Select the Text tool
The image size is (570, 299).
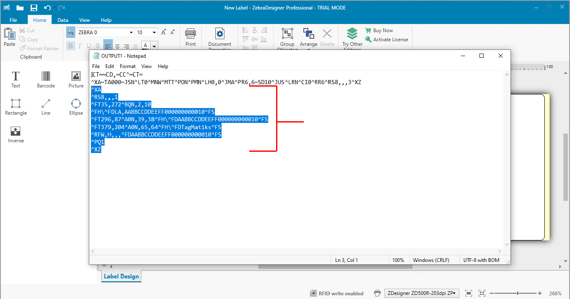(16, 79)
